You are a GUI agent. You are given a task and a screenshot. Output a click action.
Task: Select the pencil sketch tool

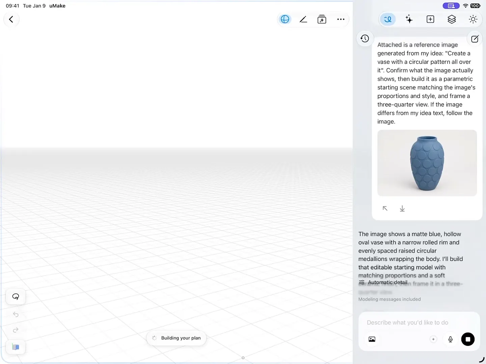pyautogui.click(x=303, y=19)
